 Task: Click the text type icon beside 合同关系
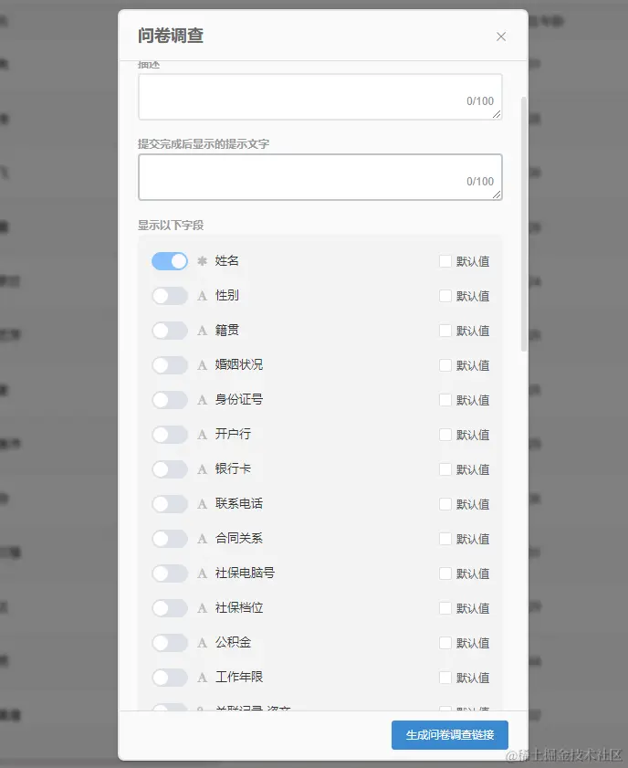(x=202, y=539)
